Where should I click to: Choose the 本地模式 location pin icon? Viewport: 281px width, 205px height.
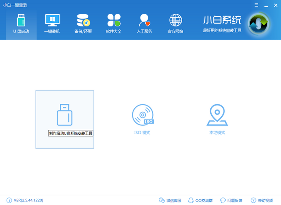[x=217, y=115]
